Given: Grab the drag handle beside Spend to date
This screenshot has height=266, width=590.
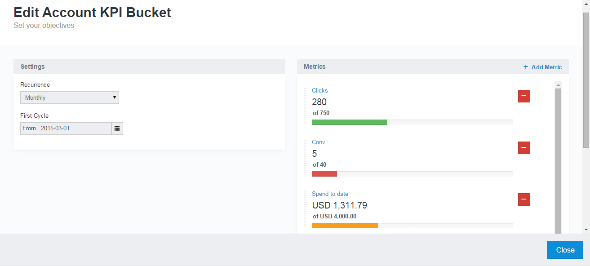Looking at the screenshot, I should tap(306, 209).
